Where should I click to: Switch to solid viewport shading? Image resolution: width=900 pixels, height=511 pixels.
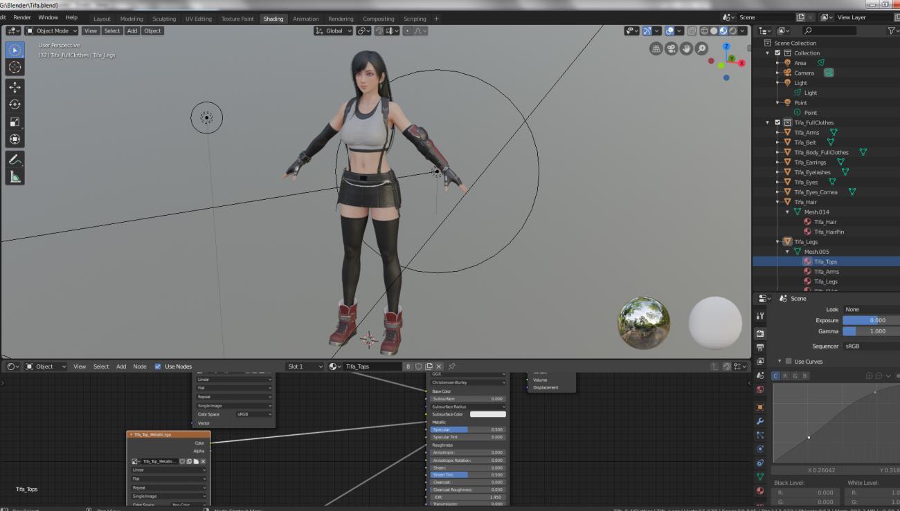[714, 30]
